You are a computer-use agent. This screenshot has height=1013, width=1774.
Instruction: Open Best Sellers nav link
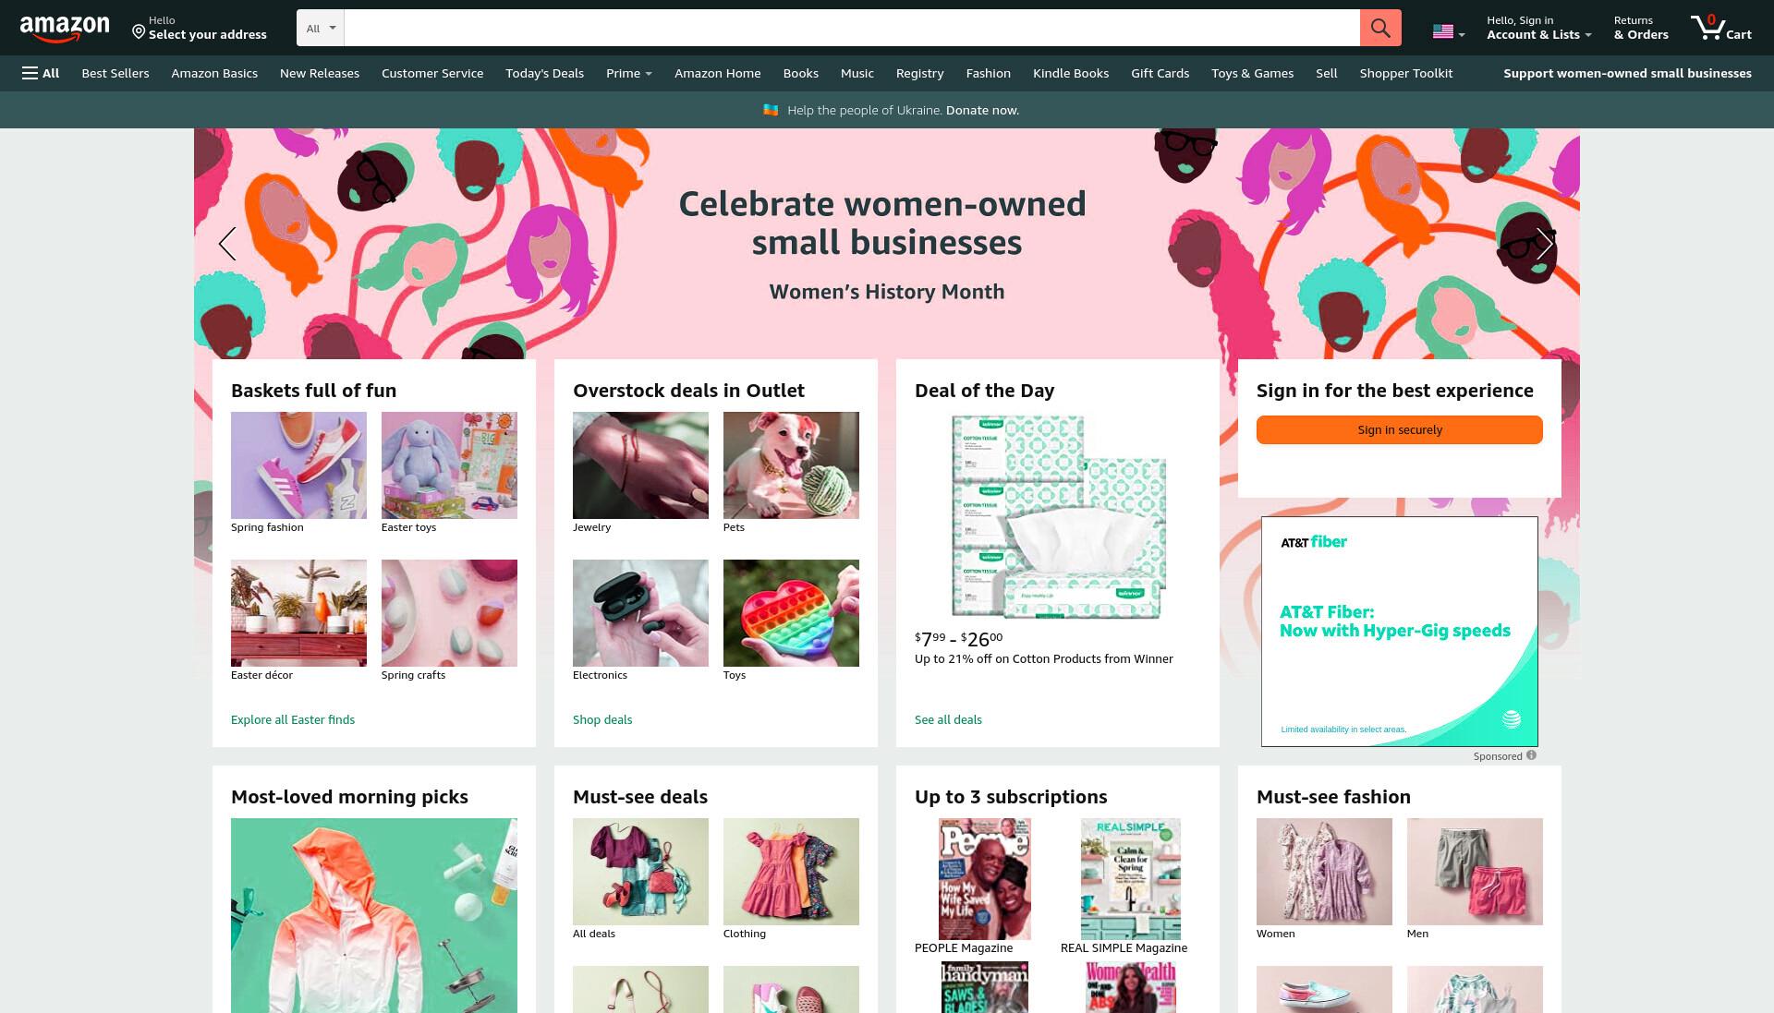(115, 73)
